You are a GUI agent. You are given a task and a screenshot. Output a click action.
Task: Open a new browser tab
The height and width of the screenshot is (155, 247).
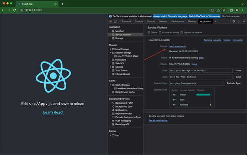coord(62,4)
